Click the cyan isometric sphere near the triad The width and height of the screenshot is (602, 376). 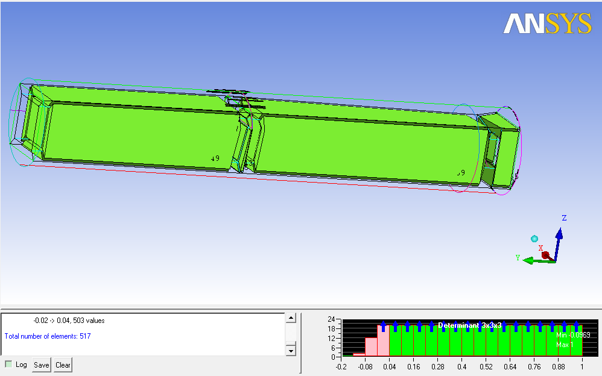[x=534, y=239]
